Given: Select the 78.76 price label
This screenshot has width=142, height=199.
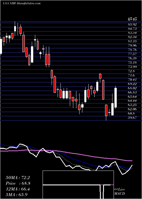Looking at the screenshot, I should [x=132, y=50].
